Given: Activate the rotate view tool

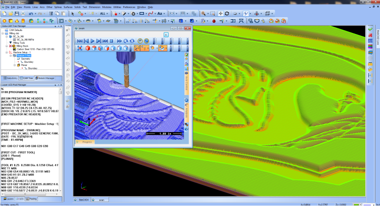Looking at the screenshot, I should pyautogui.click(x=227, y=14).
